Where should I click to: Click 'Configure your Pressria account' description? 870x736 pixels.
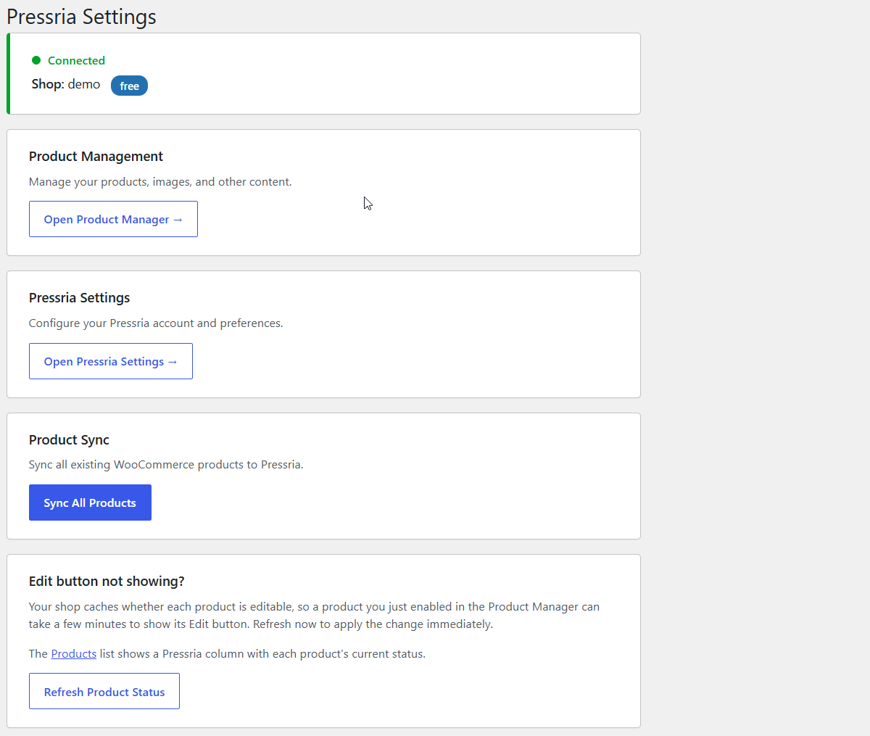tap(156, 323)
